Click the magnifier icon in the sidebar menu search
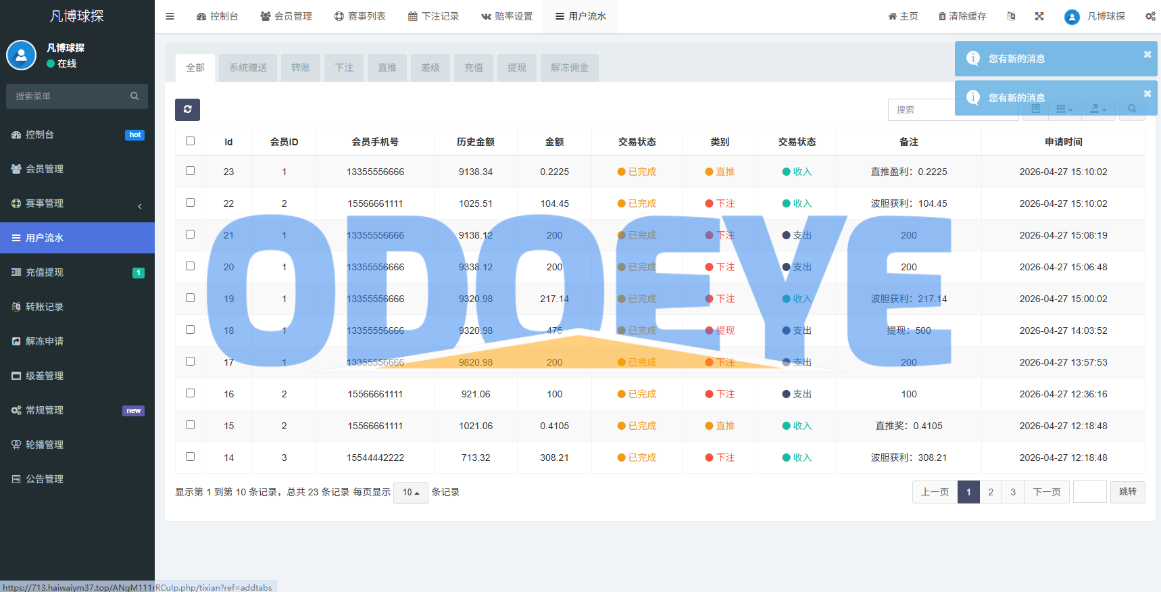Viewport: 1161px width, 592px height. click(134, 96)
